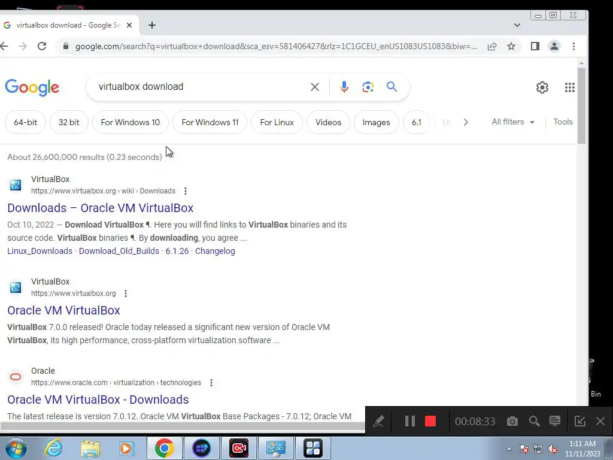
Task: Open the Download_Old_Builds sublink
Action: point(119,251)
